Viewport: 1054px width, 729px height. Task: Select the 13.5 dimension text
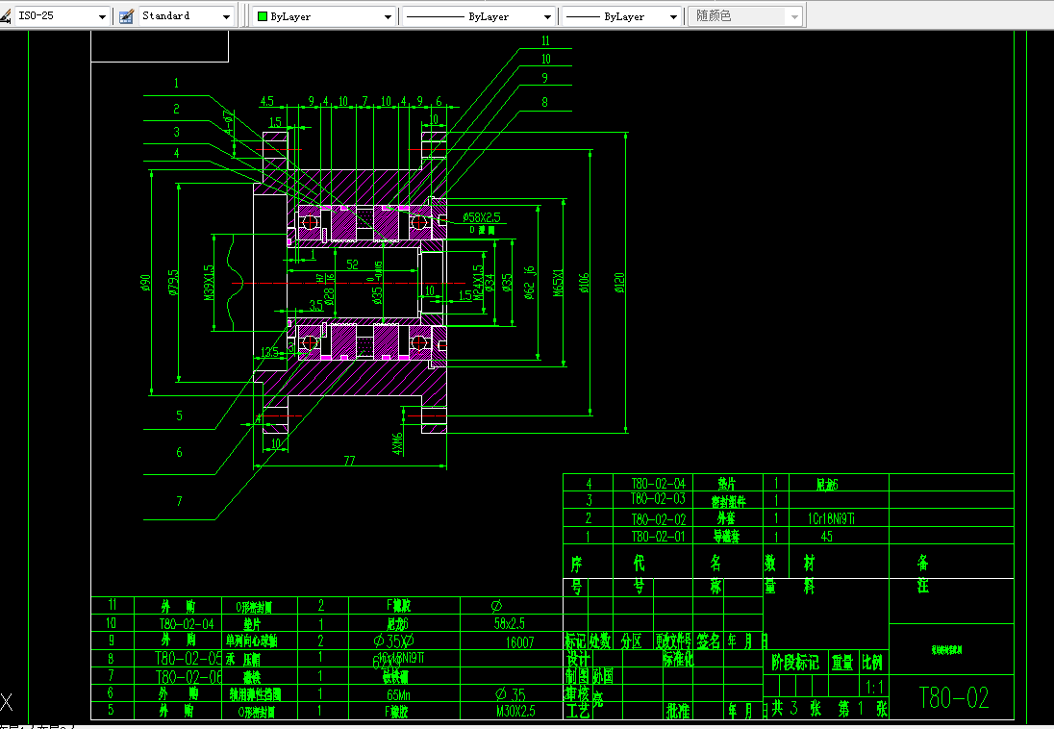pos(269,352)
